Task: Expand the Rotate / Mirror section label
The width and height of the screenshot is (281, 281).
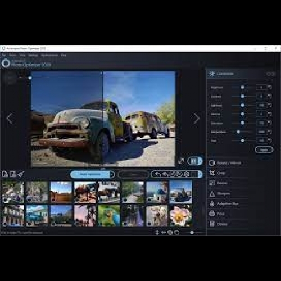Action: pyautogui.click(x=229, y=163)
